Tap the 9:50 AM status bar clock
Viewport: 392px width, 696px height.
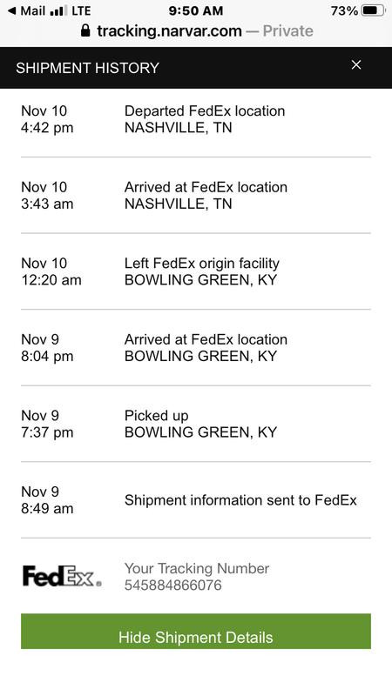[195, 10]
